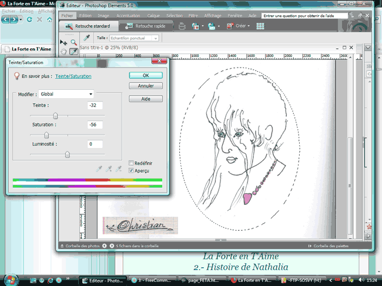382x286 pixels.
Task: Open the Affichage menu in Editor
Action: (212, 16)
